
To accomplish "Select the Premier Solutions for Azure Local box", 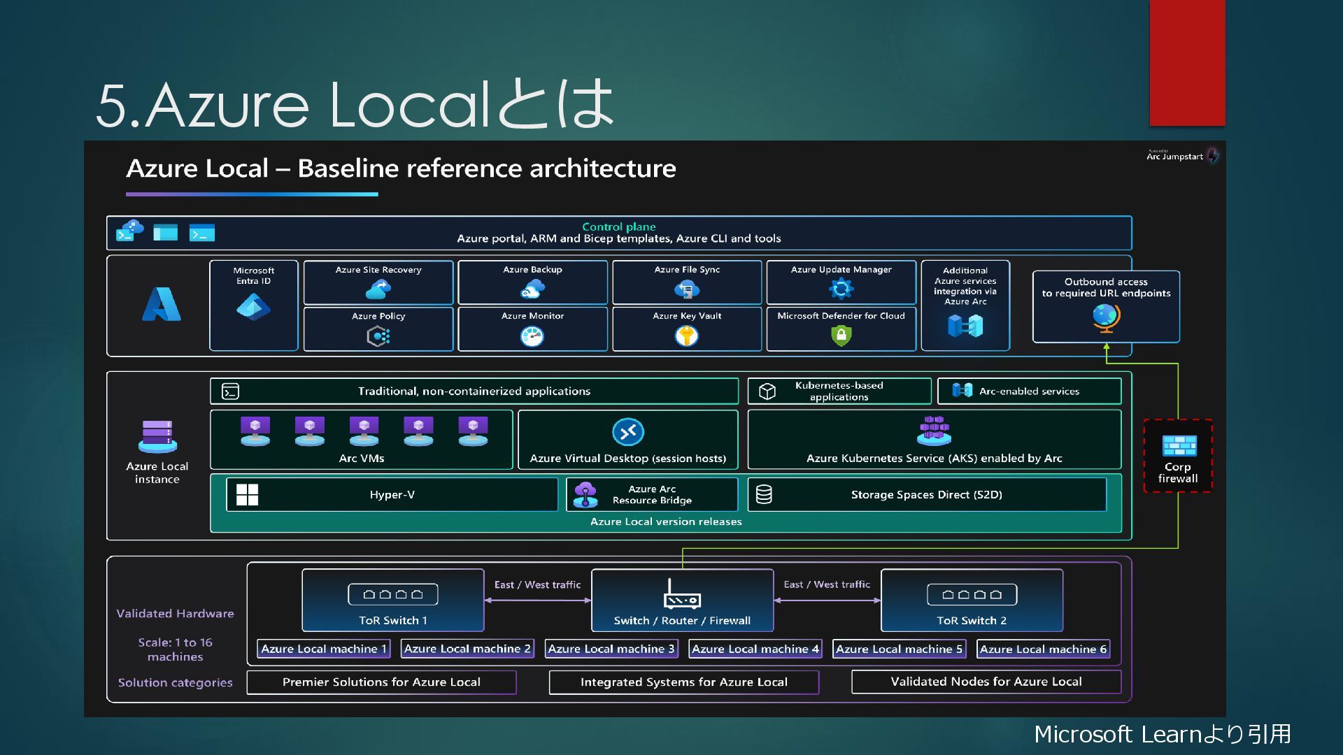I will click(381, 682).
